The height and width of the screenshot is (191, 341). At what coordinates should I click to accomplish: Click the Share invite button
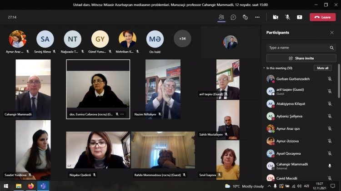(x=301, y=58)
